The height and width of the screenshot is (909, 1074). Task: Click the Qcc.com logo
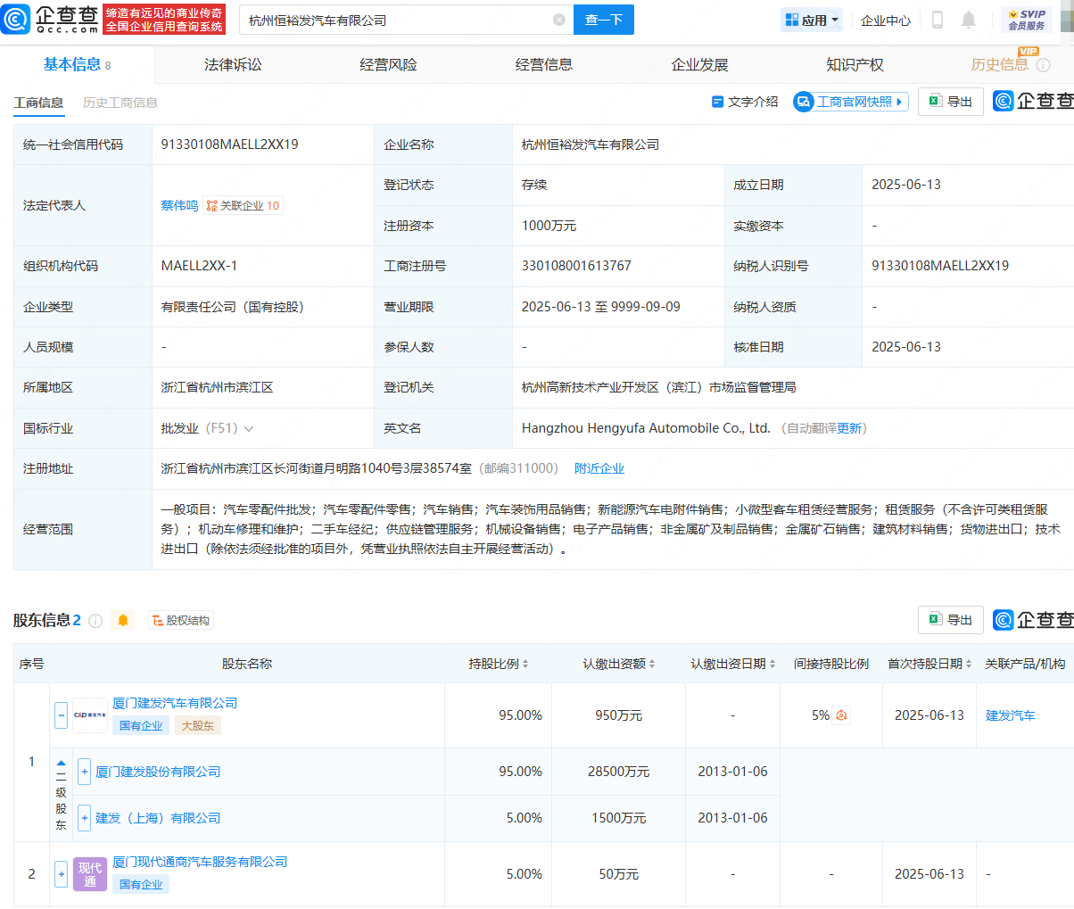point(51,19)
